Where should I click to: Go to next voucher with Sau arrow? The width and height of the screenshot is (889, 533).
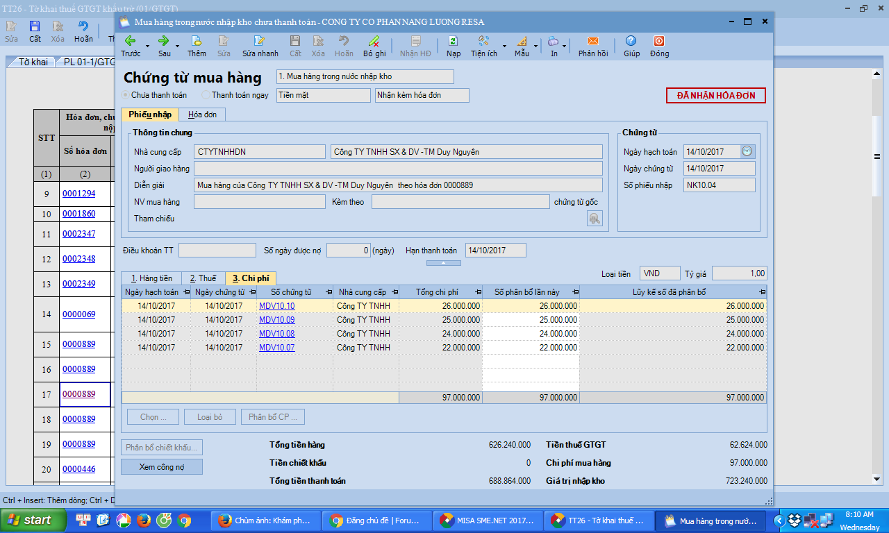[x=164, y=46]
